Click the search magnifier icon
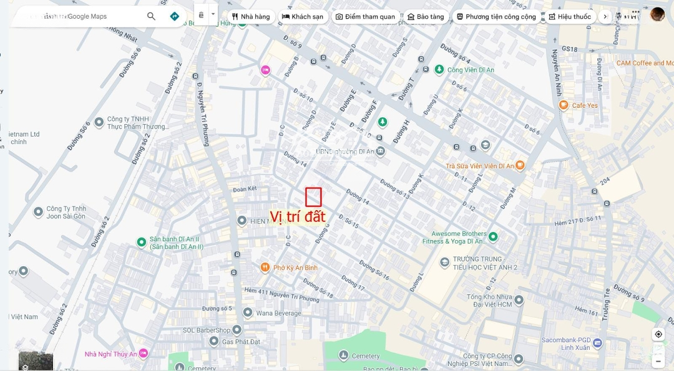This screenshot has width=674, height=371. point(151,16)
